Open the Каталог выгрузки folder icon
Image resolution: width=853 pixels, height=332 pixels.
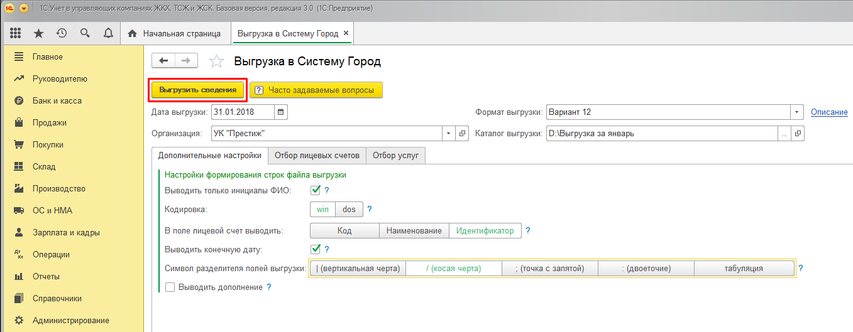point(798,134)
